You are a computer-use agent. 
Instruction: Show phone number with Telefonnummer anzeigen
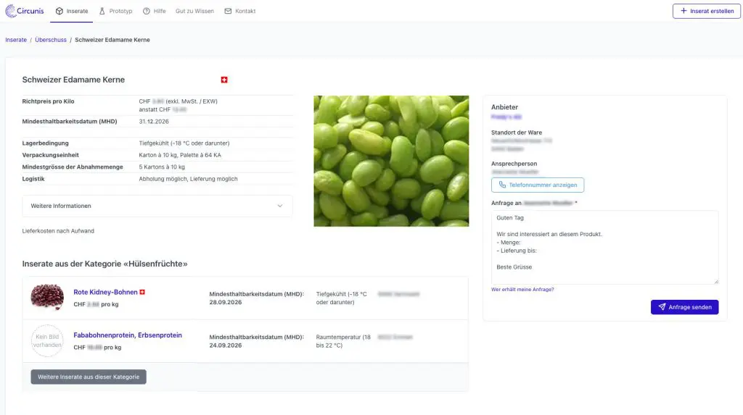coord(537,185)
